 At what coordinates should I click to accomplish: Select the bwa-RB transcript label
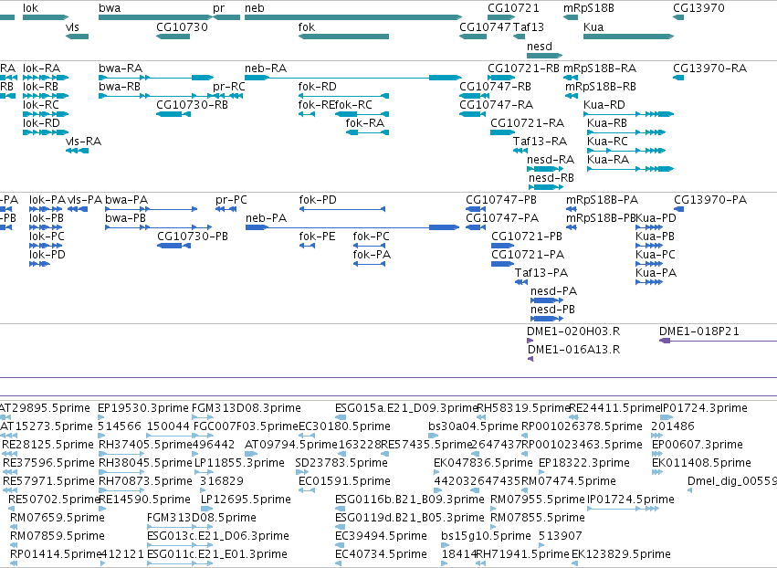point(120,86)
